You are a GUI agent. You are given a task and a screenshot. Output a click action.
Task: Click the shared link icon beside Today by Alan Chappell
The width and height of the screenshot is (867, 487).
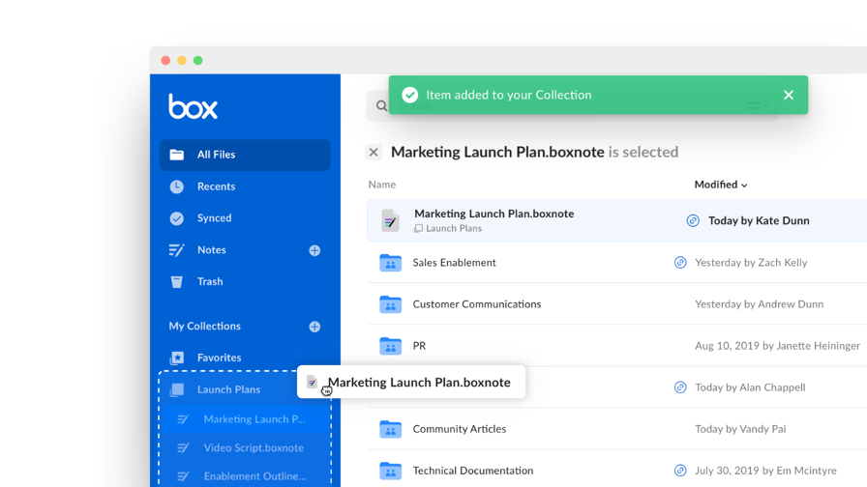[x=680, y=387]
